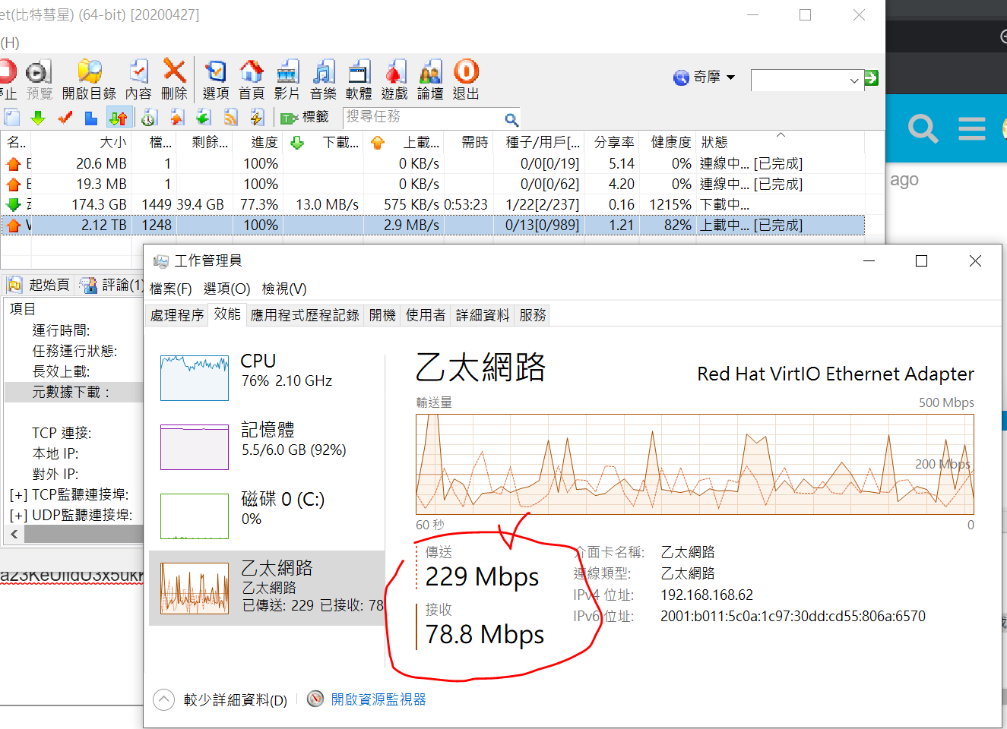Expand the TCP監聽連接埠 tree node
Screen dimensions: 1007x729
coord(18,494)
